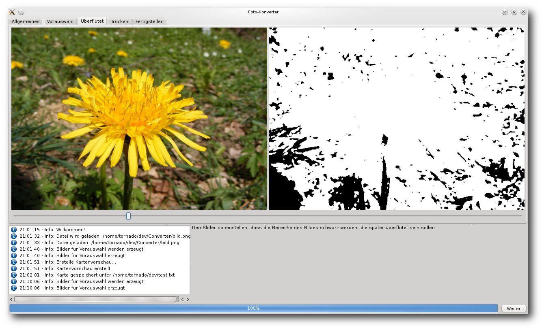Viewport: 544px width, 330px height.
Task: Click the Foto-Konverter app icon in title bar
Action: [12, 12]
